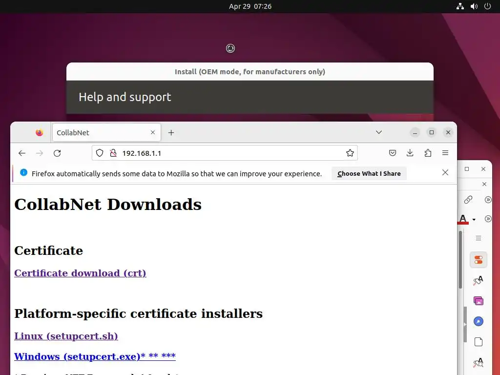Image resolution: width=500 pixels, height=375 pixels.
Task: Click Choose What I Share button
Action: (369, 173)
